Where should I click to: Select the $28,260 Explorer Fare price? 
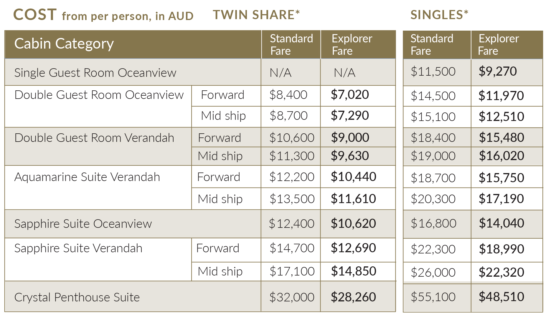pyautogui.click(x=353, y=297)
